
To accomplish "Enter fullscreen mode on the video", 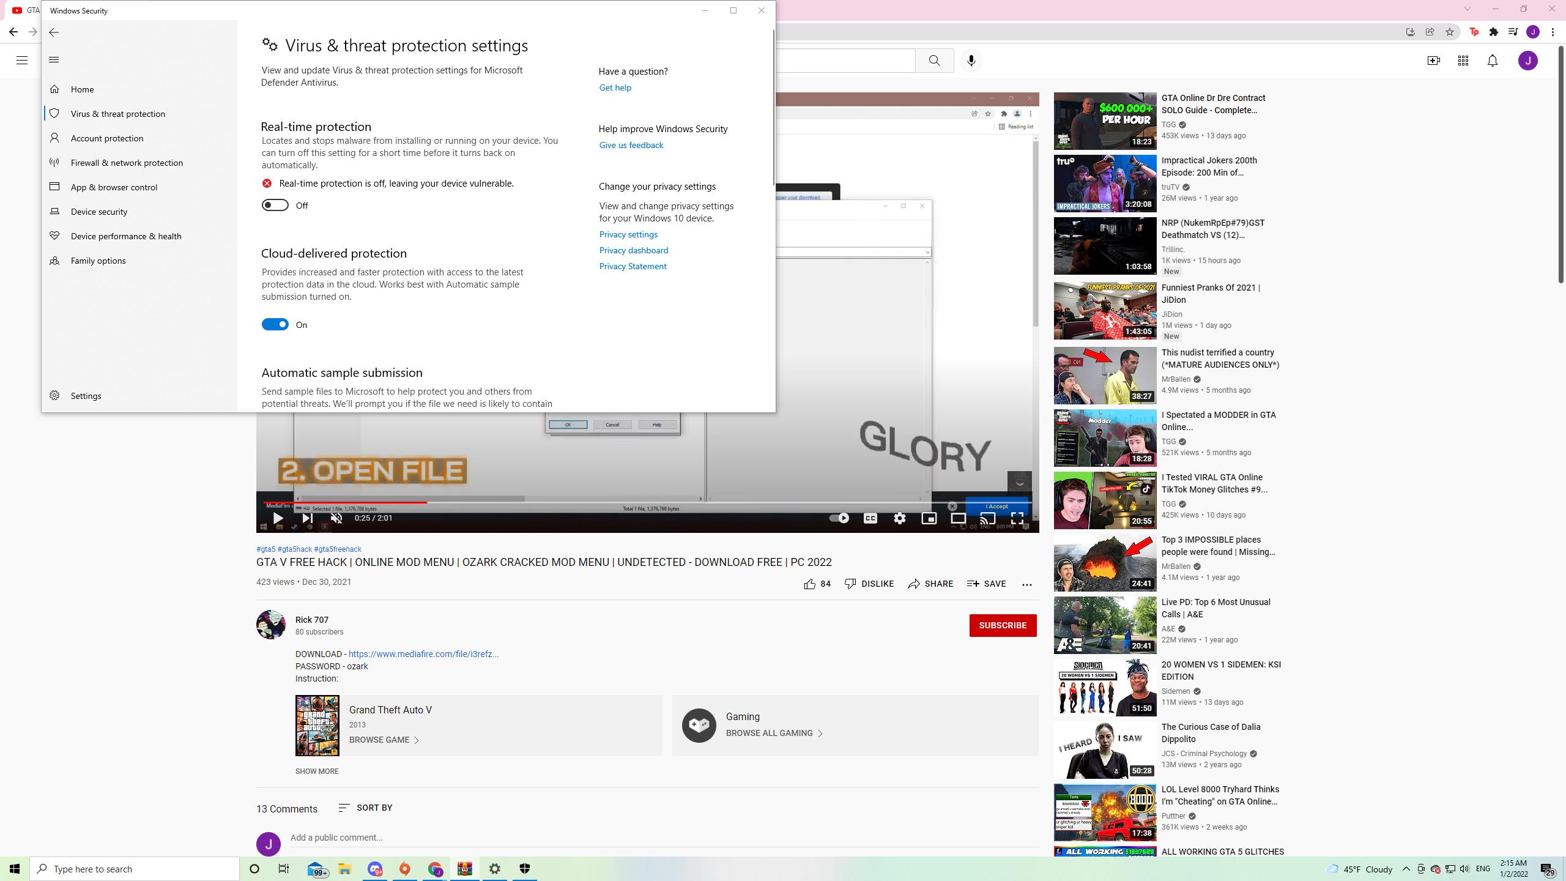I will tap(1017, 518).
